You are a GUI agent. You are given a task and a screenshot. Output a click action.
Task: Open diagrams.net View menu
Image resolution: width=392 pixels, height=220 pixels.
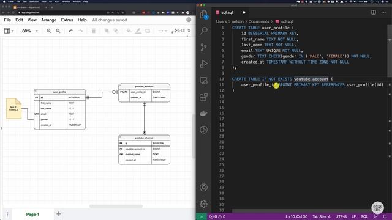(x=32, y=20)
